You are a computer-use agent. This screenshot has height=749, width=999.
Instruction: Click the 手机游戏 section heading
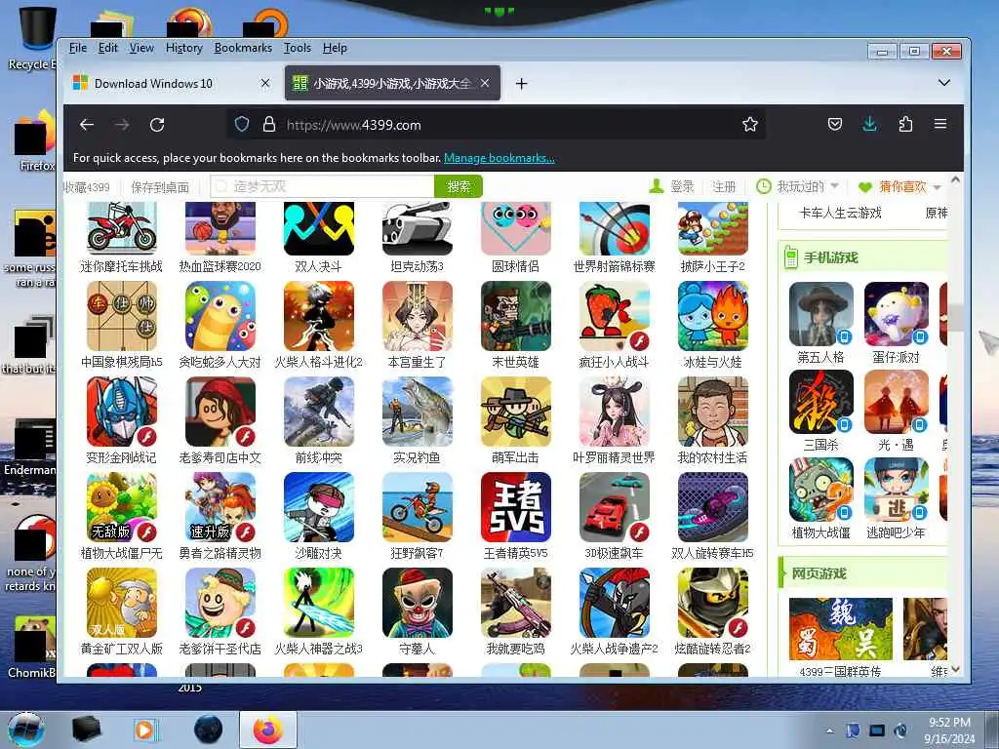[x=831, y=257]
